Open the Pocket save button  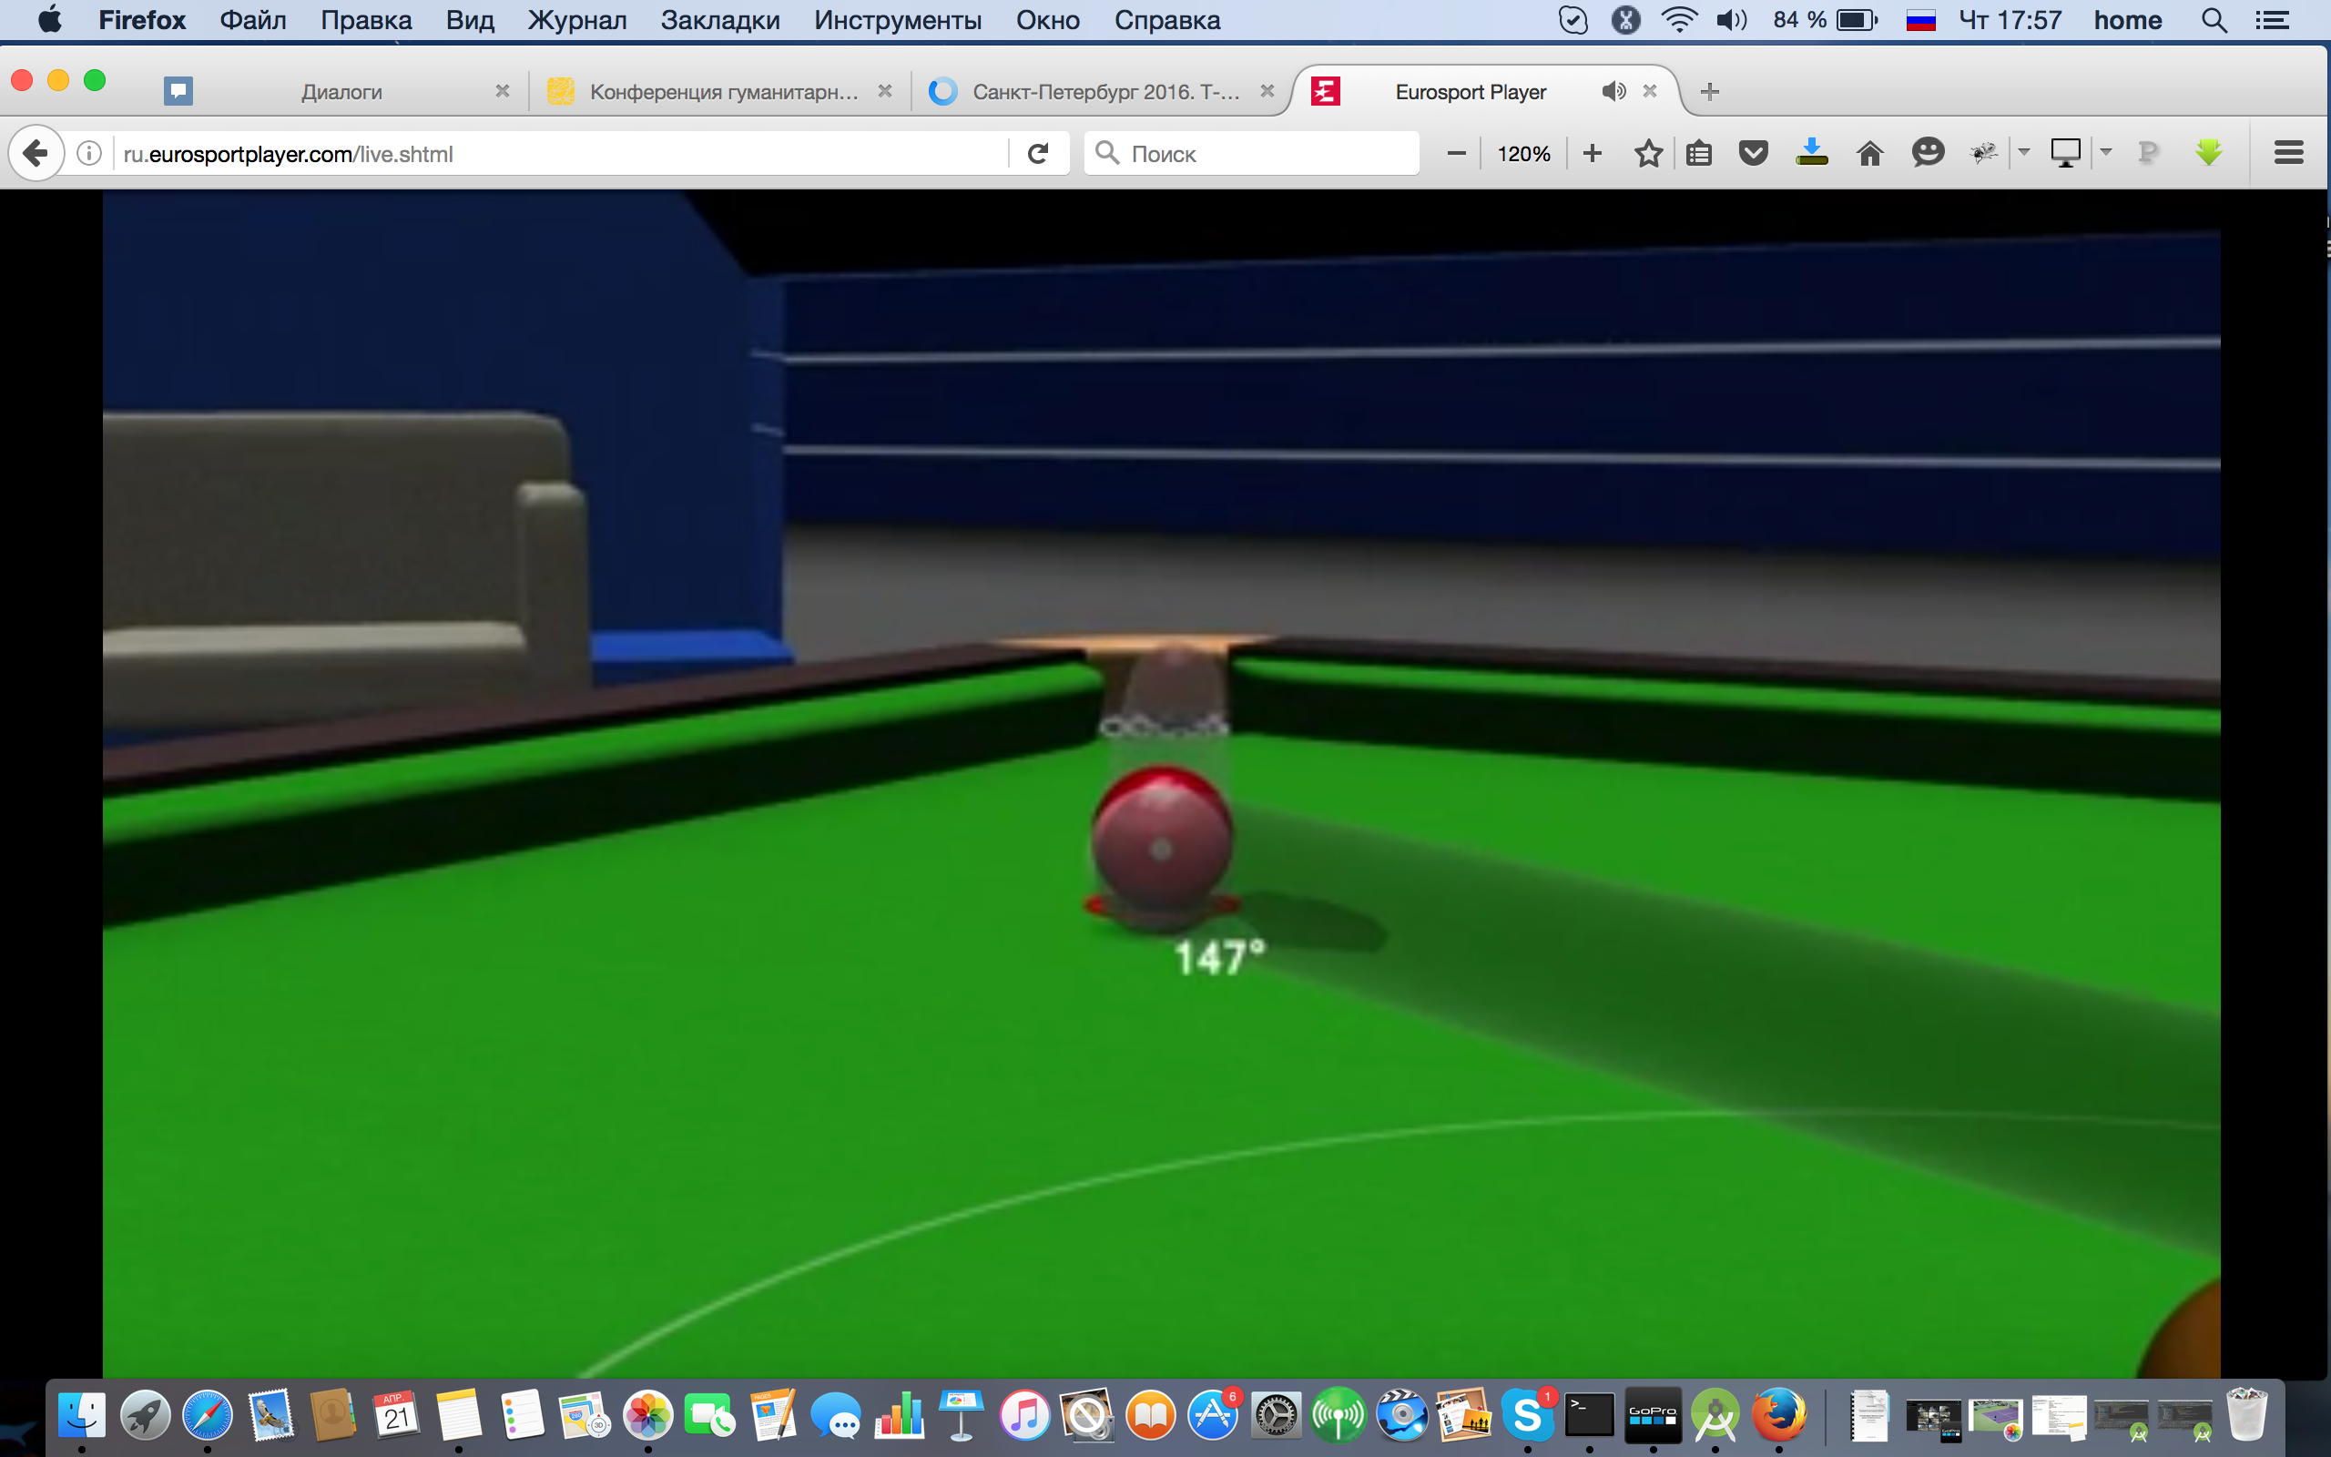click(1753, 153)
